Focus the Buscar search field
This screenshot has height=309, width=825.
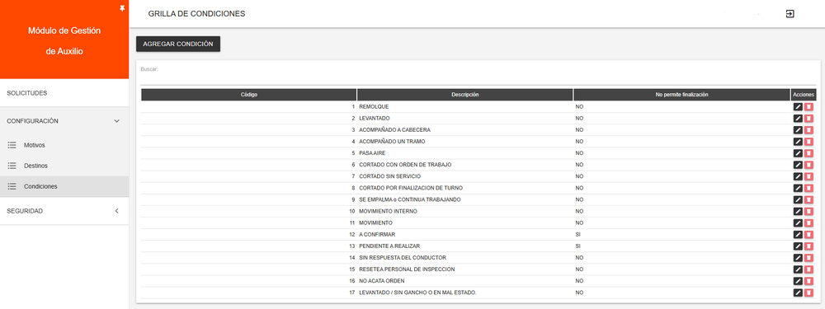478,76
